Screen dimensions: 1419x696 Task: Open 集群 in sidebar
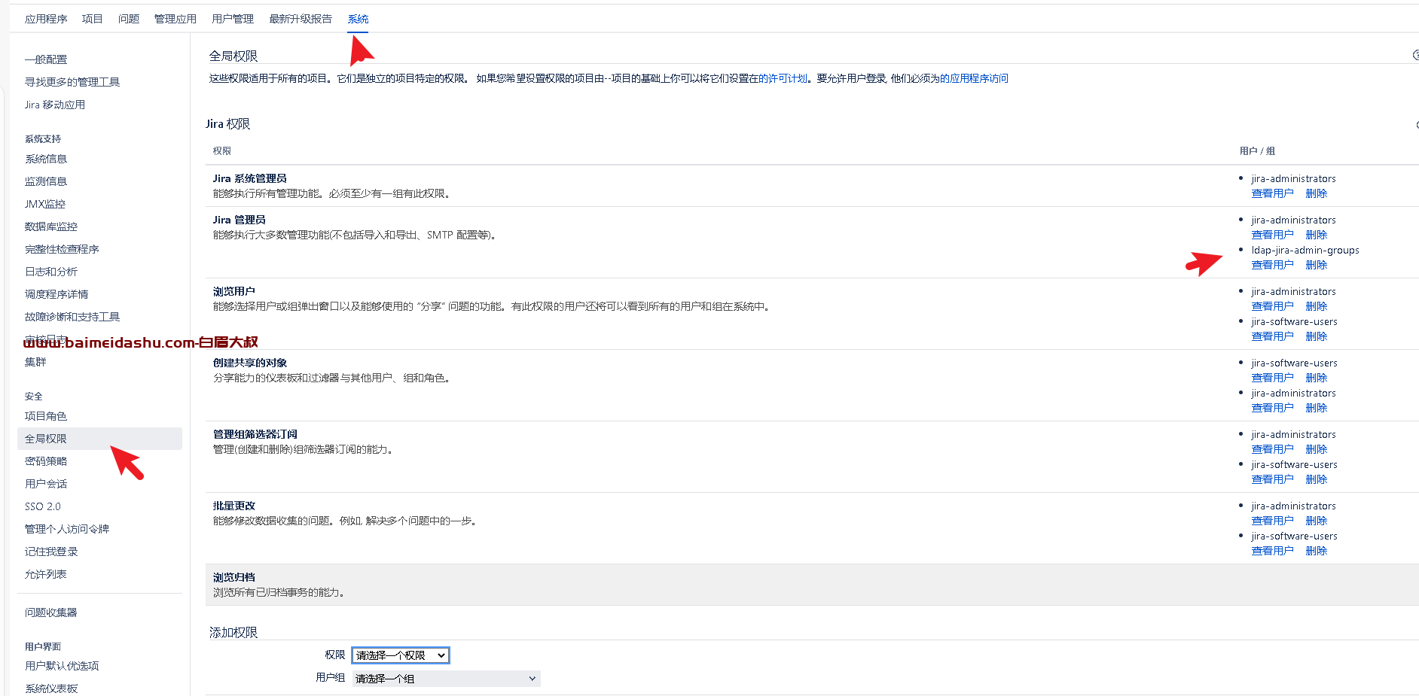click(35, 362)
